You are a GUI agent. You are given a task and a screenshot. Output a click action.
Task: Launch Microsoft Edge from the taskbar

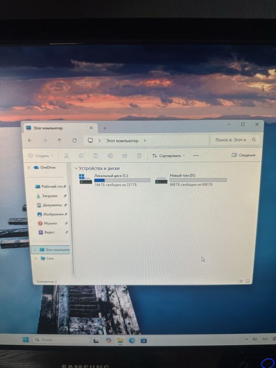tap(132, 340)
